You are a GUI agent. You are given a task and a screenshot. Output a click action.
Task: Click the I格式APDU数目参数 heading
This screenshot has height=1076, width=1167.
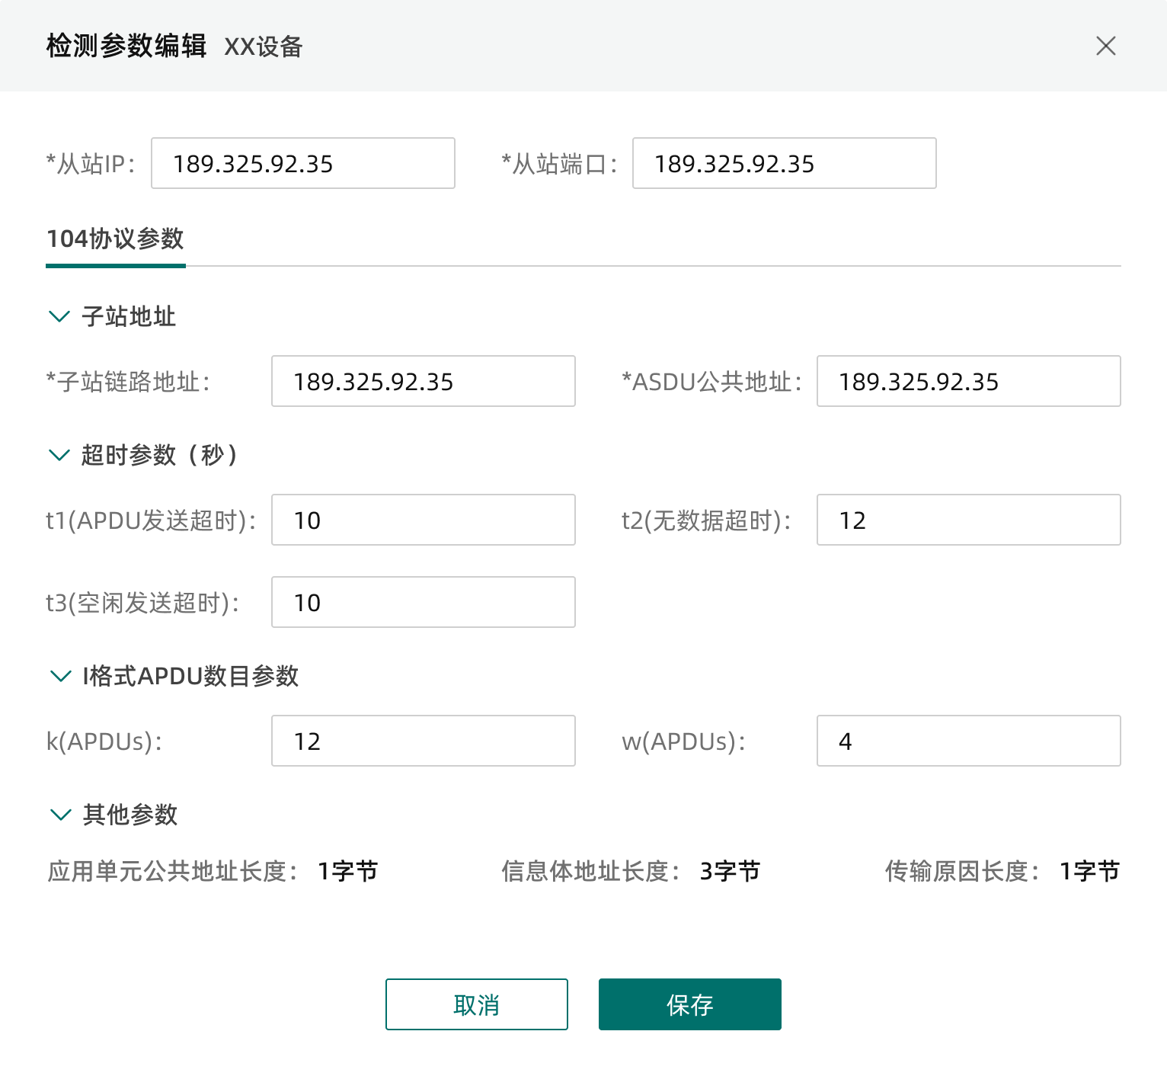(190, 676)
